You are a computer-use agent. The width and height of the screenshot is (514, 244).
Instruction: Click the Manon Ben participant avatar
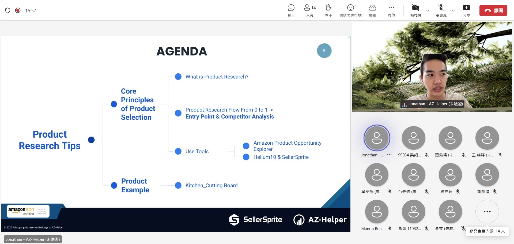[377, 212]
